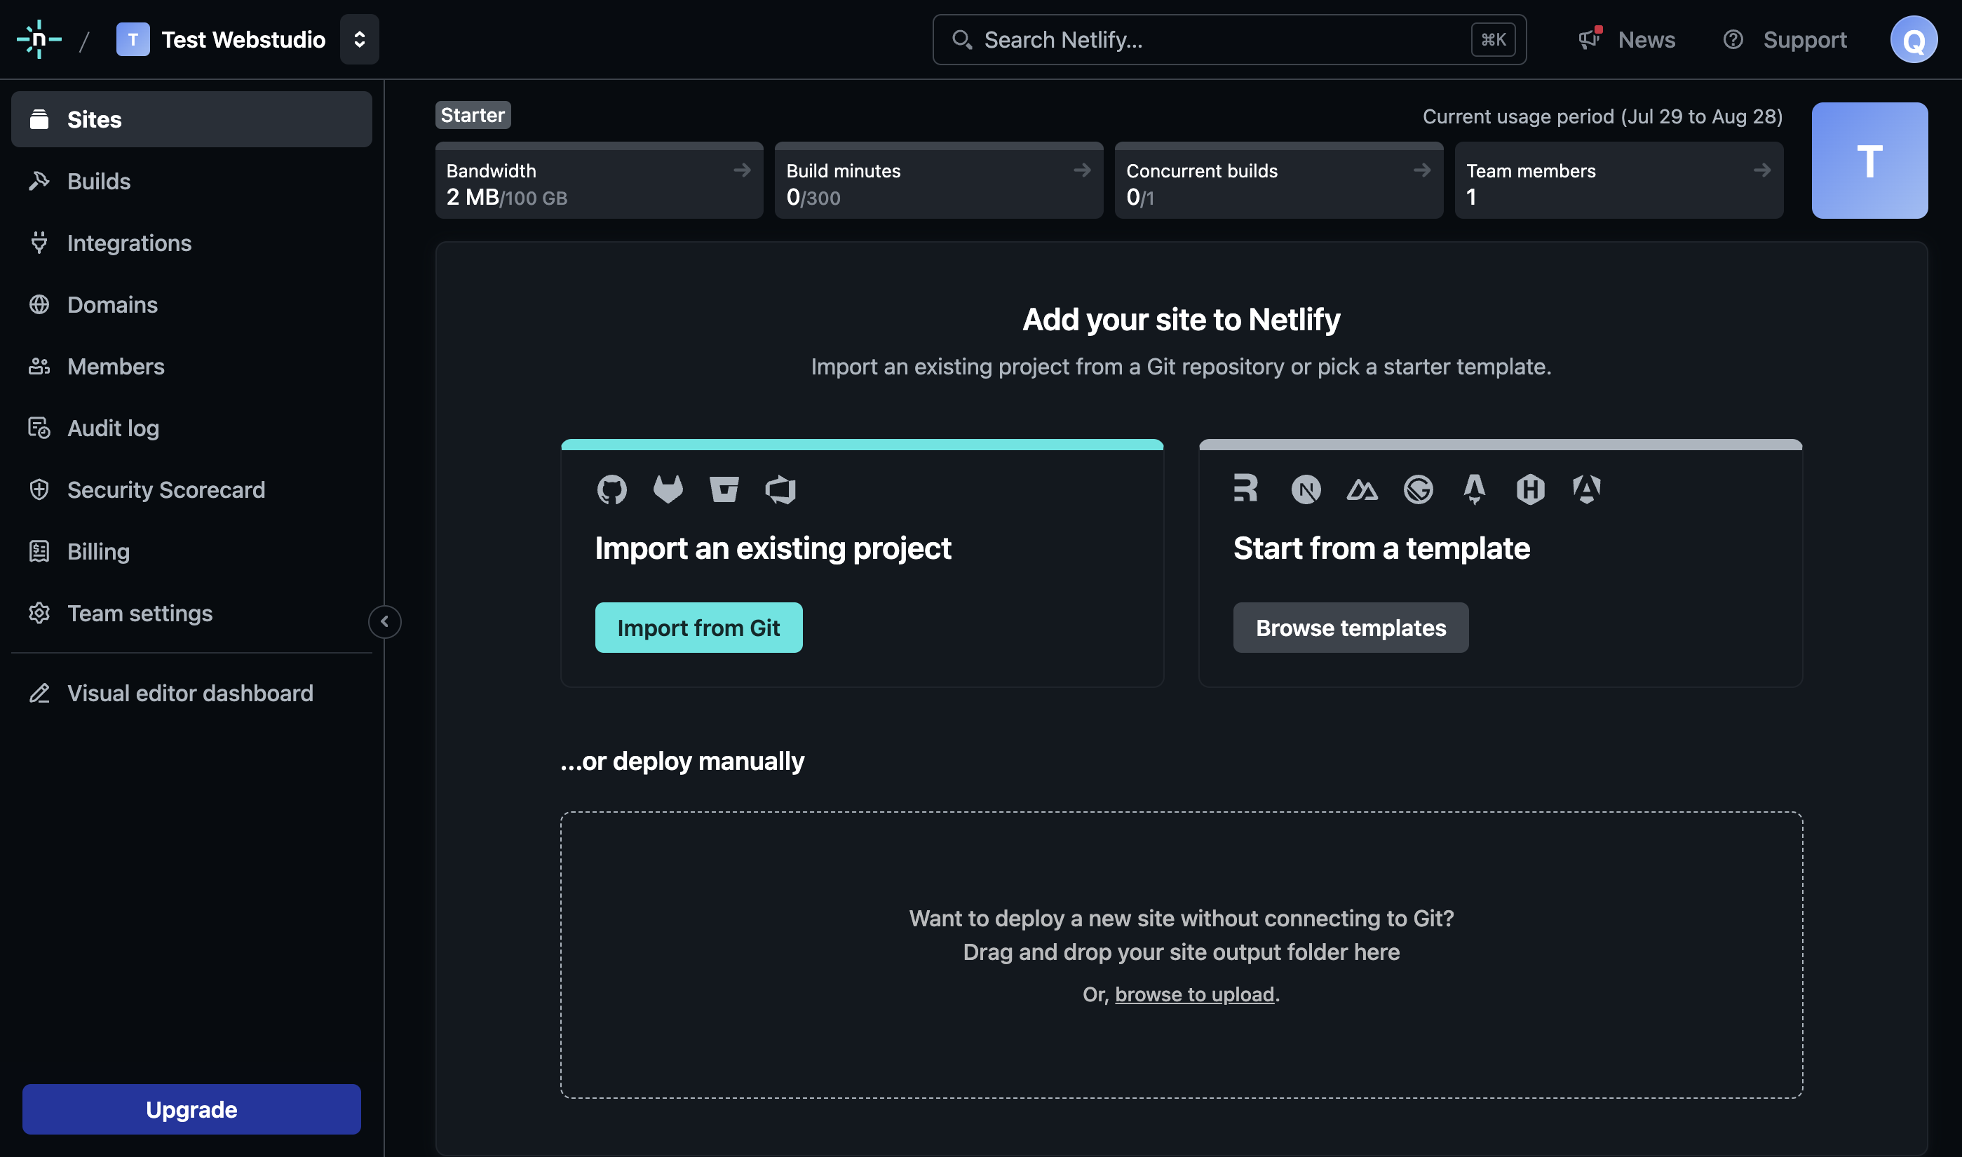1962x1157 pixels.
Task: Open Audit log in the sidebar
Action: click(191, 428)
